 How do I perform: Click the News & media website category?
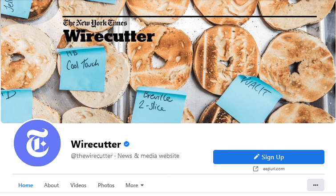pyautogui.click(x=148, y=156)
